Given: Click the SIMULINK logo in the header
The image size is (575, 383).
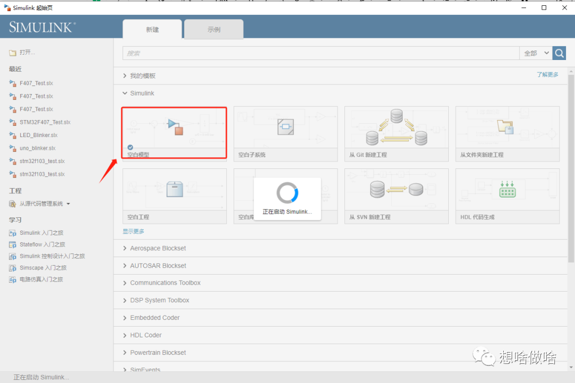Looking at the screenshot, I should click(x=42, y=27).
